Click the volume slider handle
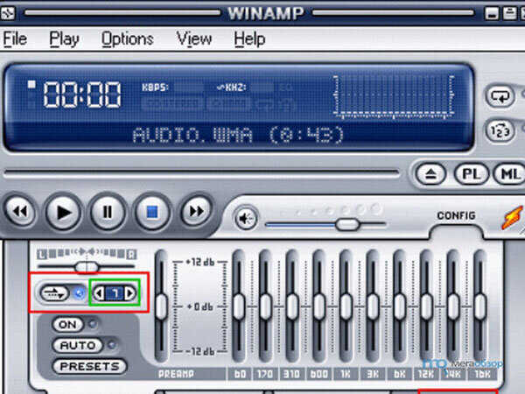The width and height of the screenshot is (525, 394). tap(347, 224)
